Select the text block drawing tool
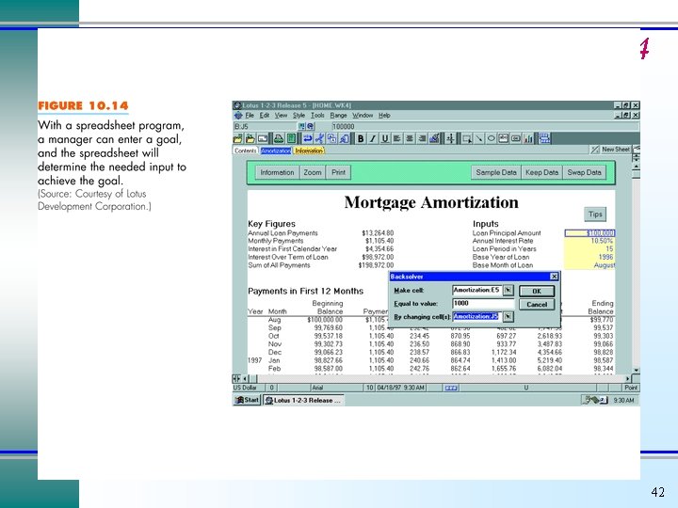This screenshot has width=678, height=508. pos(503,138)
